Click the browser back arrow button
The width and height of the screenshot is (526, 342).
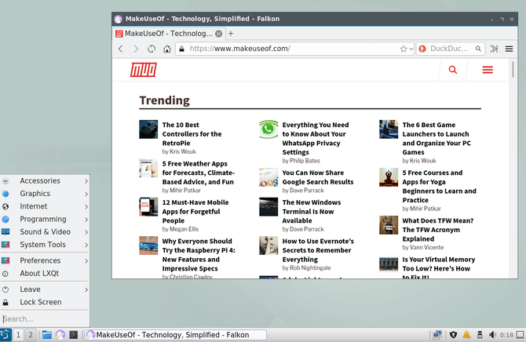pos(120,49)
